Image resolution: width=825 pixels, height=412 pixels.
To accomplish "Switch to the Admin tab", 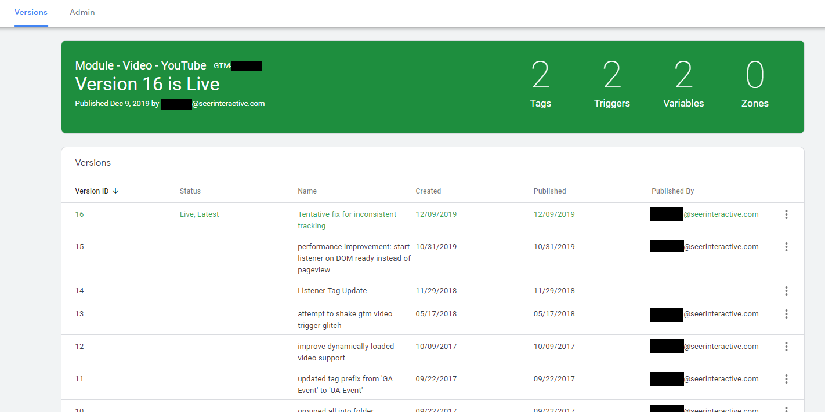I will [x=82, y=12].
